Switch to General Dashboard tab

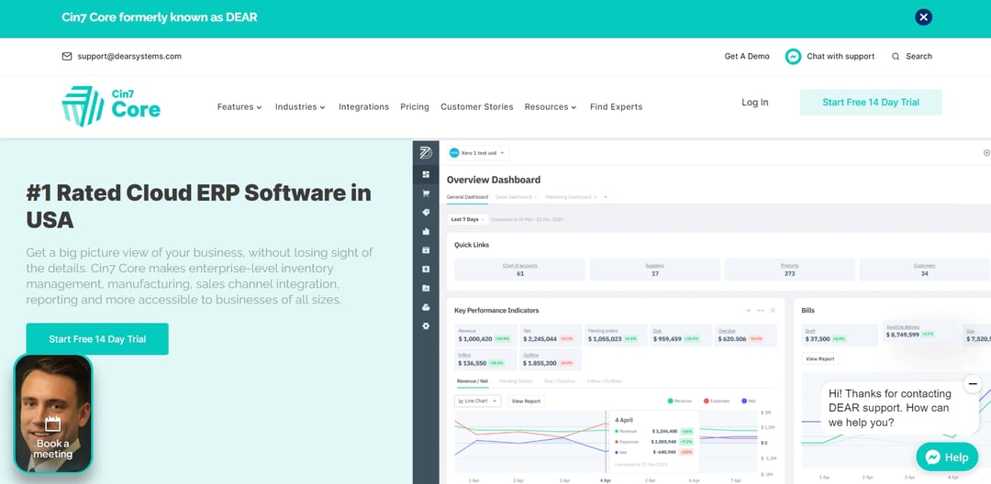click(x=467, y=197)
